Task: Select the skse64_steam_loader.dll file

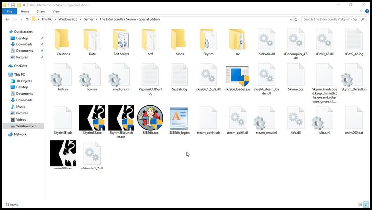Action: [267, 79]
